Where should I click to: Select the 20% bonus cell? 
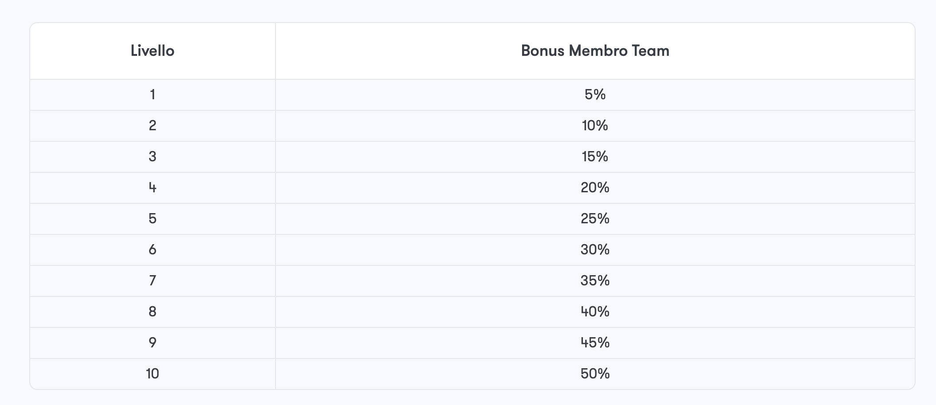click(595, 188)
